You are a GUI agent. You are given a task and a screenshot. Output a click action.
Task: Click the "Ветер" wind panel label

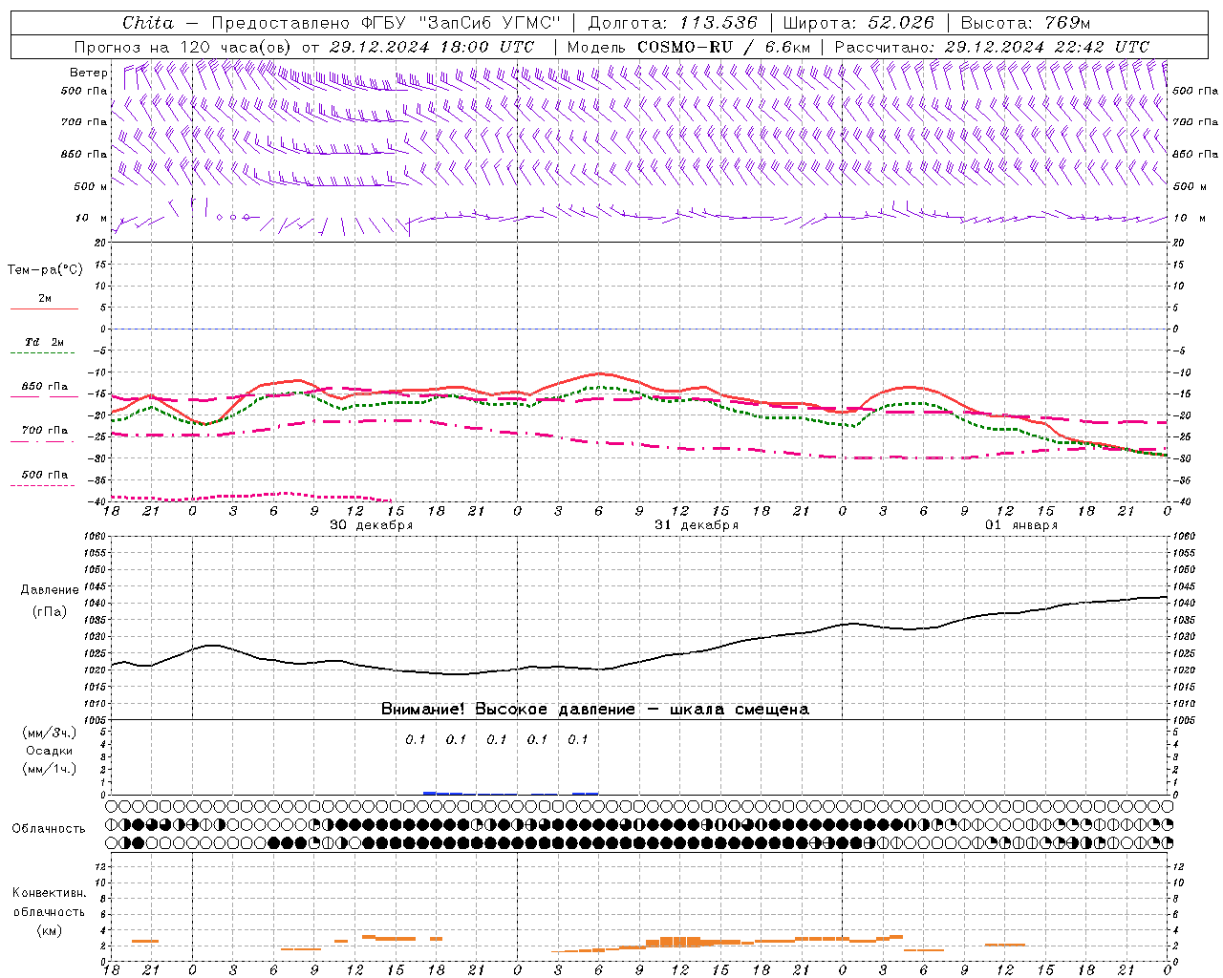[89, 73]
